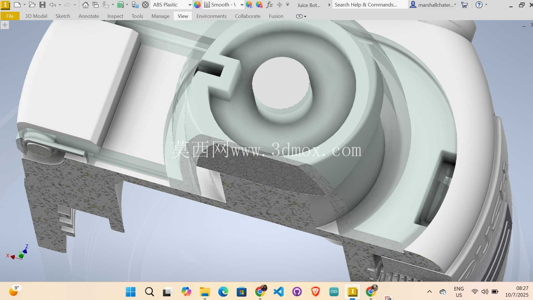This screenshot has width=533, height=300.
Task: Open Arduino IDE from the taskbar
Action: pyautogui.click(x=334, y=292)
